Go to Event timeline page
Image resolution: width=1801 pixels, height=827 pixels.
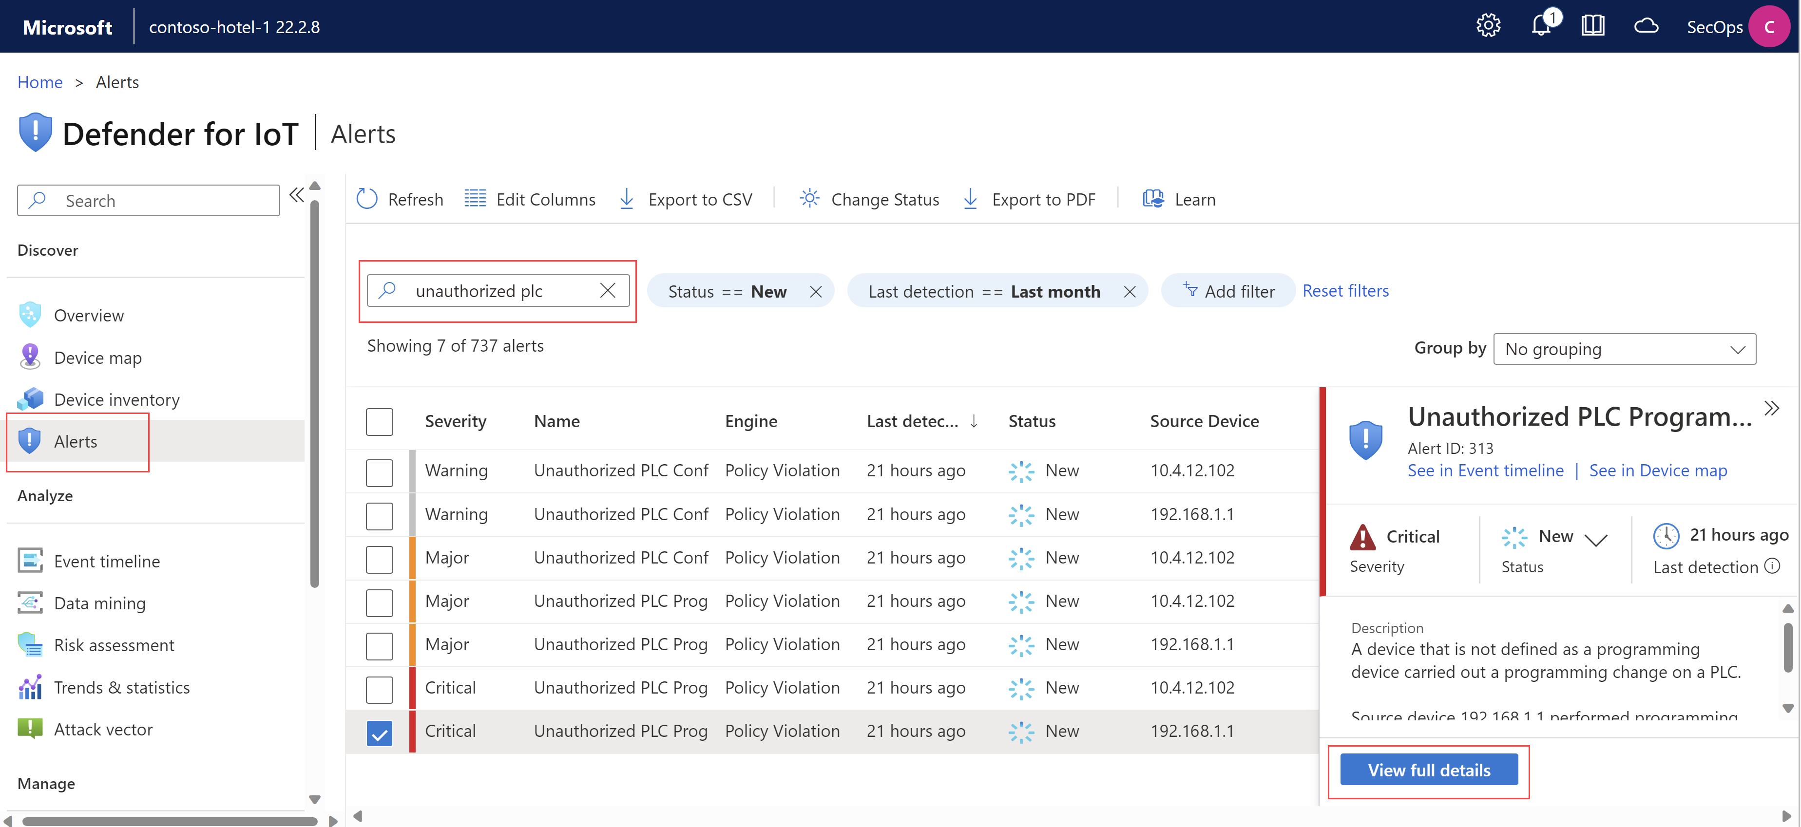[106, 561]
